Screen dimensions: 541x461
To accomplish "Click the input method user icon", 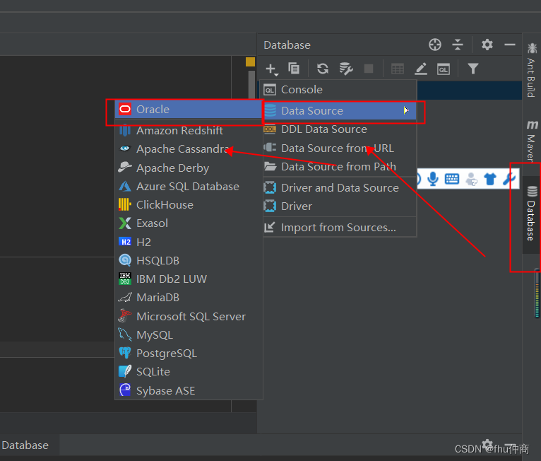I will [471, 179].
